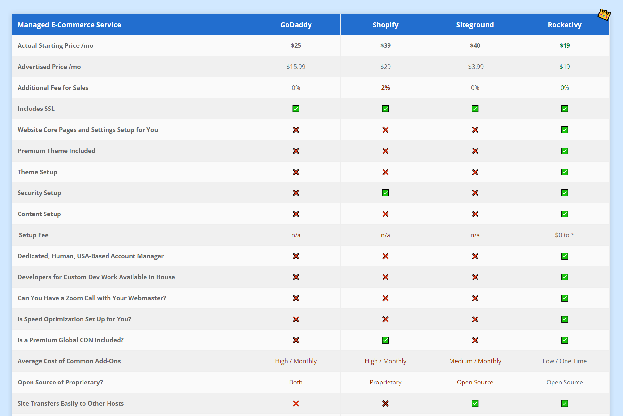Viewport: 623px width, 416px height.
Task: Click Shopify's red X for Speed Optimization
Action: tap(386, 319)
